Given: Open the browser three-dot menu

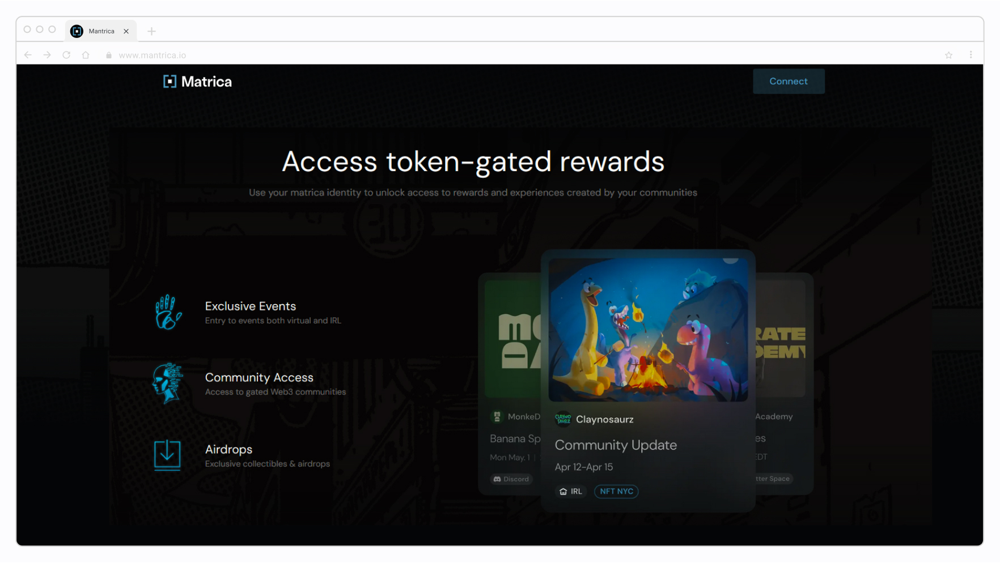Looking at the screenshot, I should click(971, 55).
